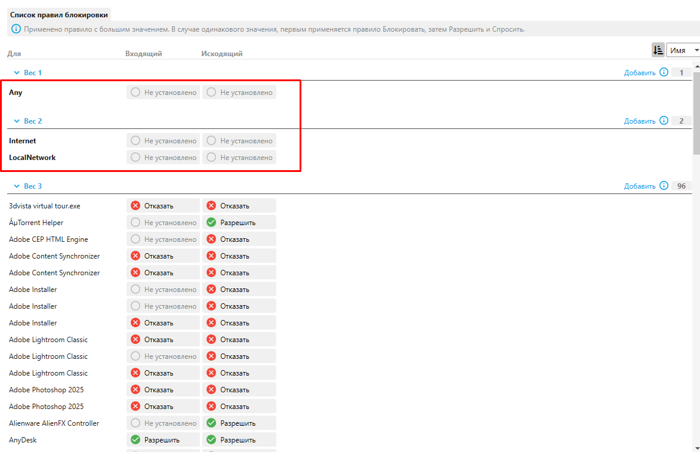Image resolution: width=700 pixels, height=452 pixels.
Task: Open the Имя sort dropdown
Action: 683,50
